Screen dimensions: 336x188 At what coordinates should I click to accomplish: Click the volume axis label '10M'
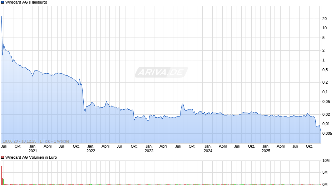pyautogui.click(x=326, y=161)
